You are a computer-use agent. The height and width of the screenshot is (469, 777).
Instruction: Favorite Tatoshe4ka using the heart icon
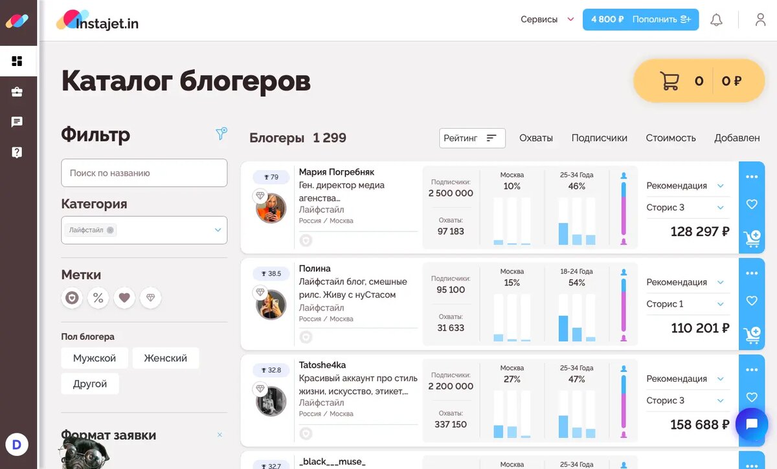click(752, 397)
